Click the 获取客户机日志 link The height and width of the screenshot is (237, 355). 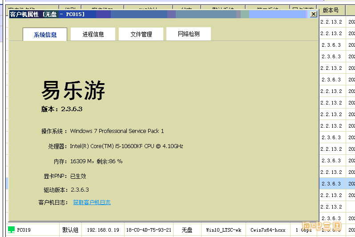92,202
